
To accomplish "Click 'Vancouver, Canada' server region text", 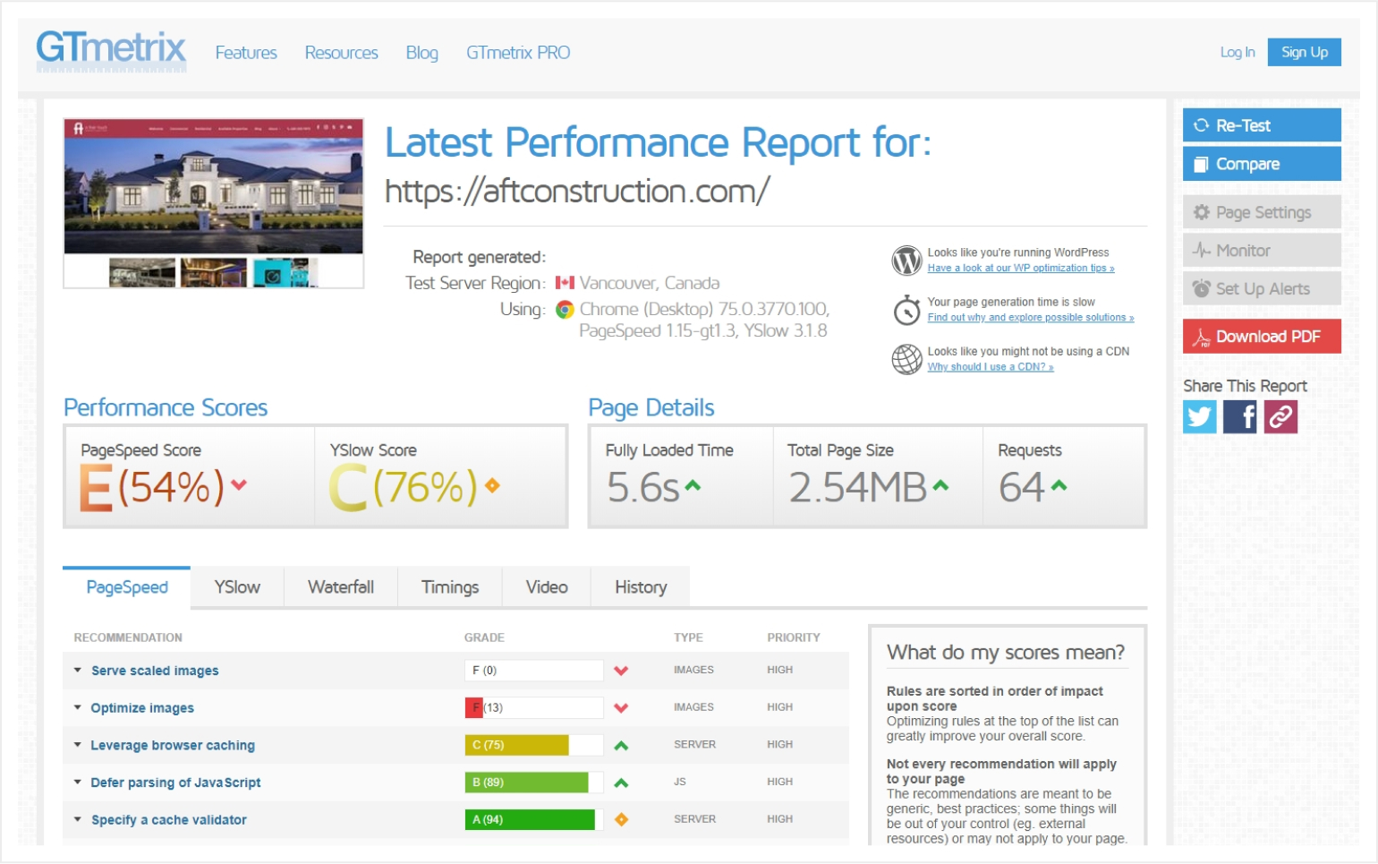I will tap(650, 283).
